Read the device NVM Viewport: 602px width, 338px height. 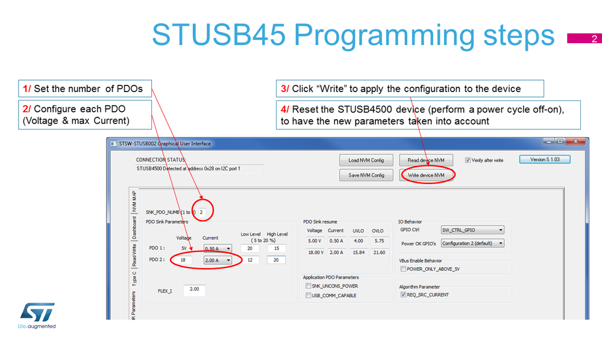426,160
